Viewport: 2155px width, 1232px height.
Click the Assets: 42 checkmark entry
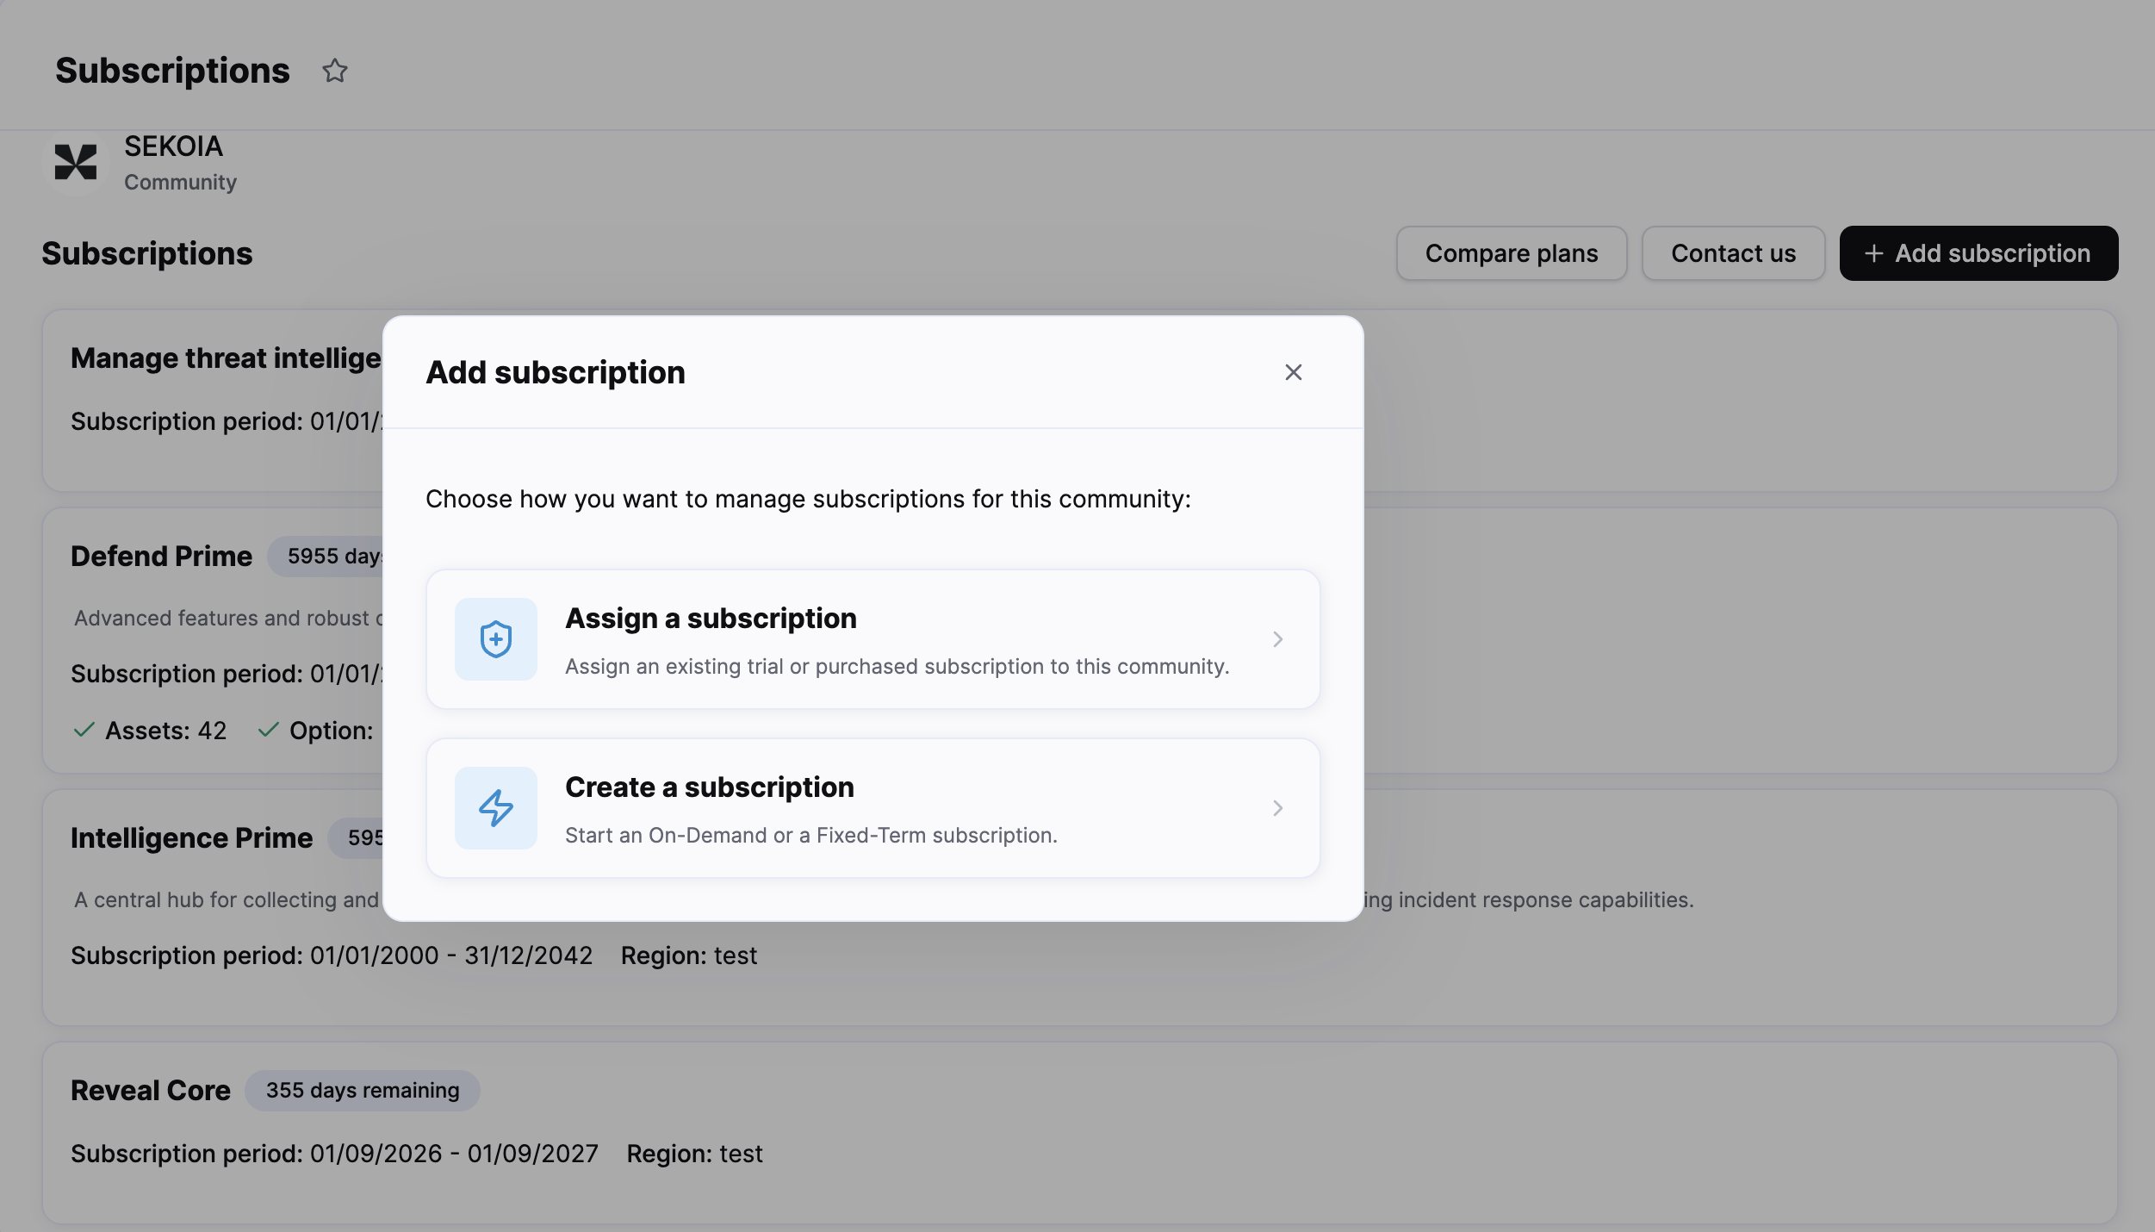[x=150, y=731]
